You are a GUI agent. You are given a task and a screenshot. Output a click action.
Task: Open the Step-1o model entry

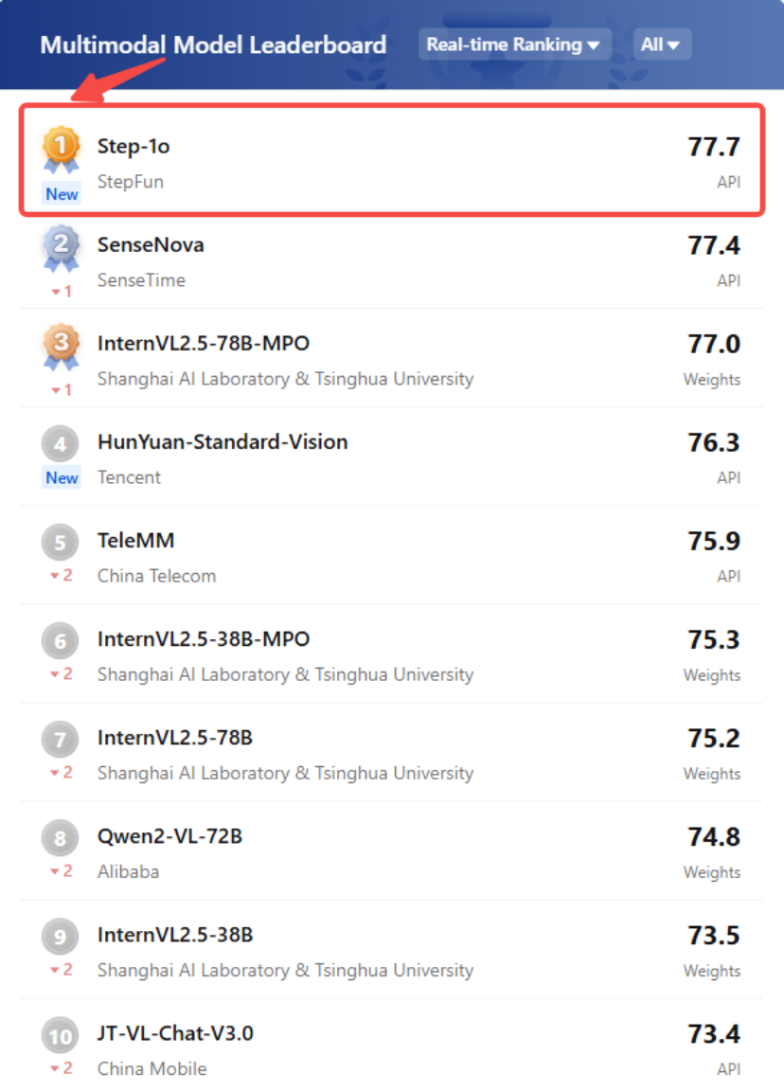click(134, 146)
